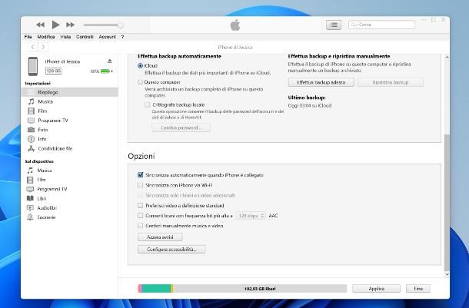Enable Preferisci video a definizione standard

point(140,206)
